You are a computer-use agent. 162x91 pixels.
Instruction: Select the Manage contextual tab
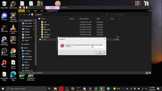(x=52, y=8)
